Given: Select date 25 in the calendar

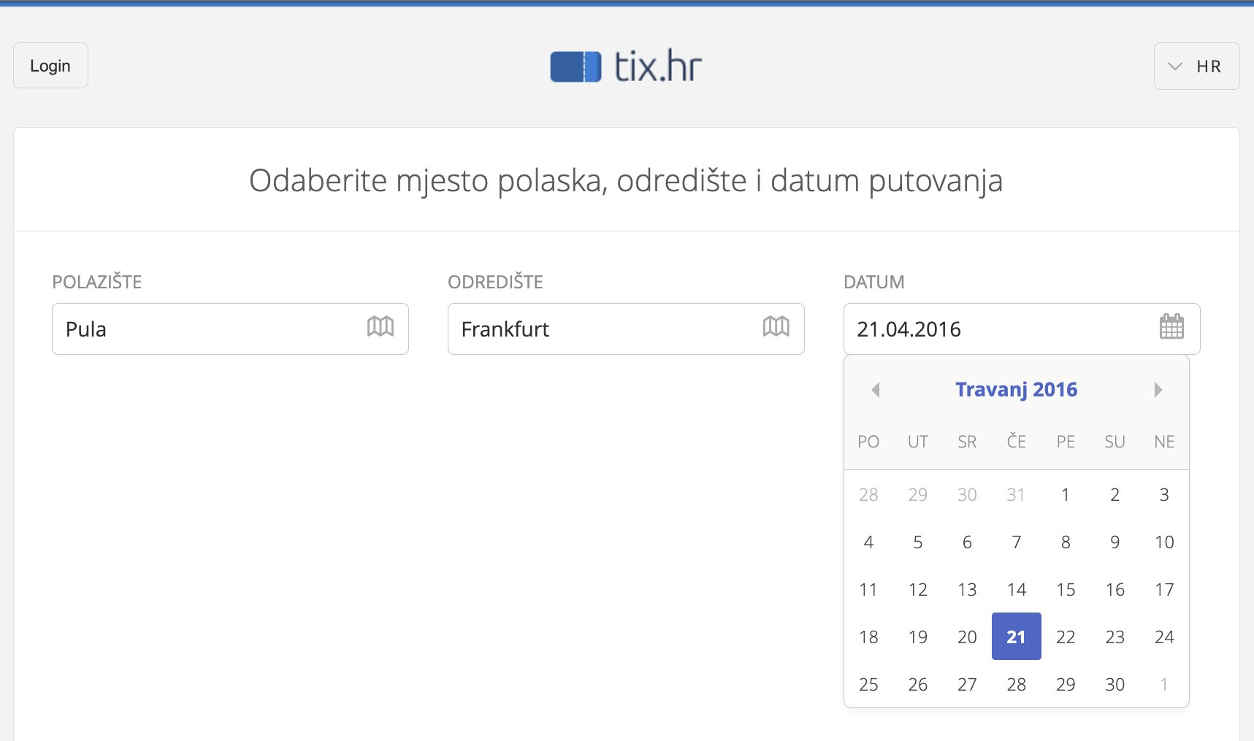Looking at the screenshot, I should pos(868,684).
